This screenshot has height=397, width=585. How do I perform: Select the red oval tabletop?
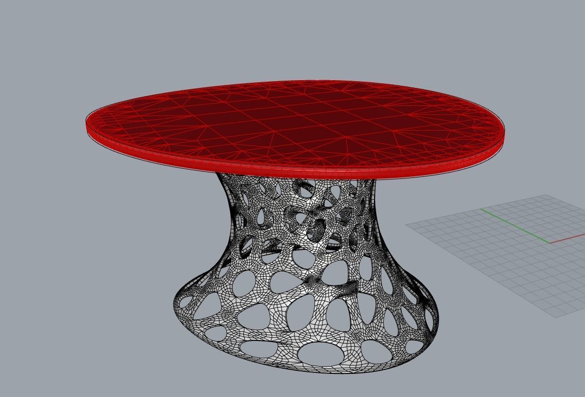tap(295, 129)
